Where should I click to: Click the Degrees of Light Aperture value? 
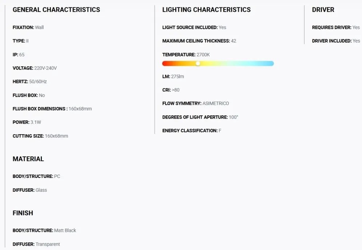coord(234,117)
